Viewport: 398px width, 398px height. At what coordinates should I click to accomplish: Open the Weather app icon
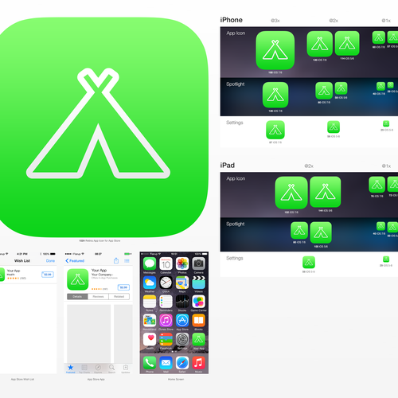[150, 283]
